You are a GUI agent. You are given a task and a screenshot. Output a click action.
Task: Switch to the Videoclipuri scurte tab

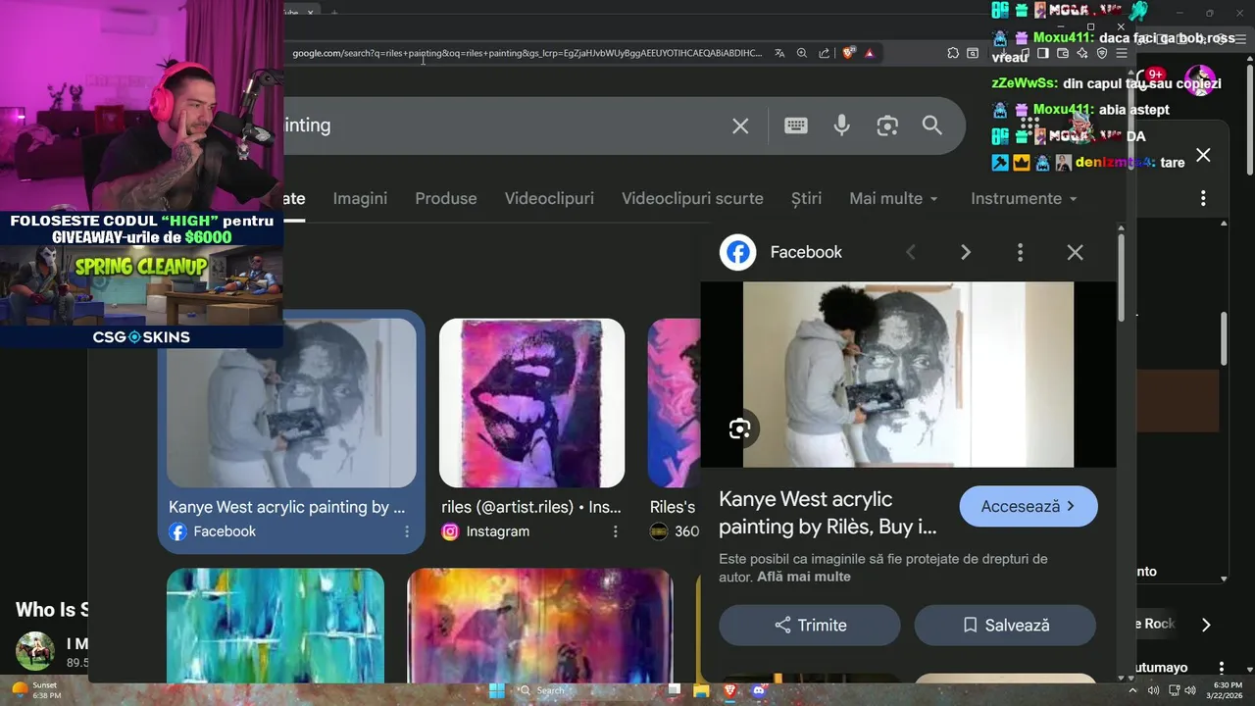[x=692, y=198]
